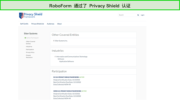The width and height of the screenshot is (180, 102).
Task: Click icon beside Information and Communications Technology
Action: tap(55, 56)
